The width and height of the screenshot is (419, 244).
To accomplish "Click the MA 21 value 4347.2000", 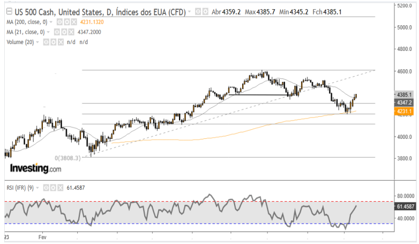I will tap(89, 32).
